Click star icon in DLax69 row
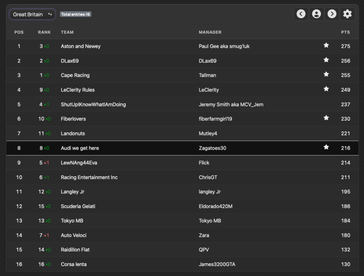This screenshot has width=364, height=276. tap(326, 60)
